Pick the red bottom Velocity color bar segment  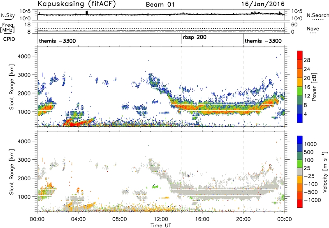click(x=300, y=204)
